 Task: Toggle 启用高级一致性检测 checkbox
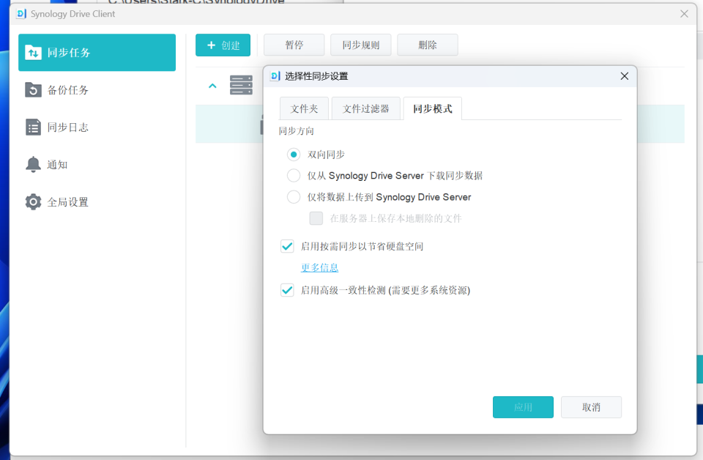tap(287, 290)
